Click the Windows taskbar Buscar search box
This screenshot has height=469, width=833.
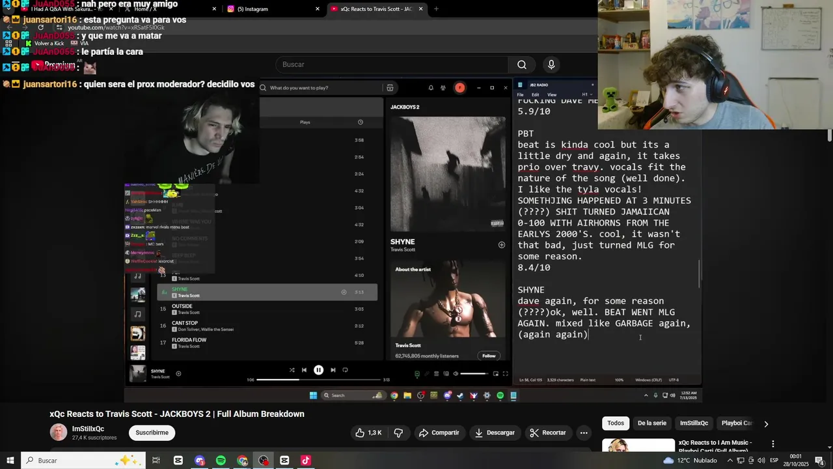coord(85,461)
